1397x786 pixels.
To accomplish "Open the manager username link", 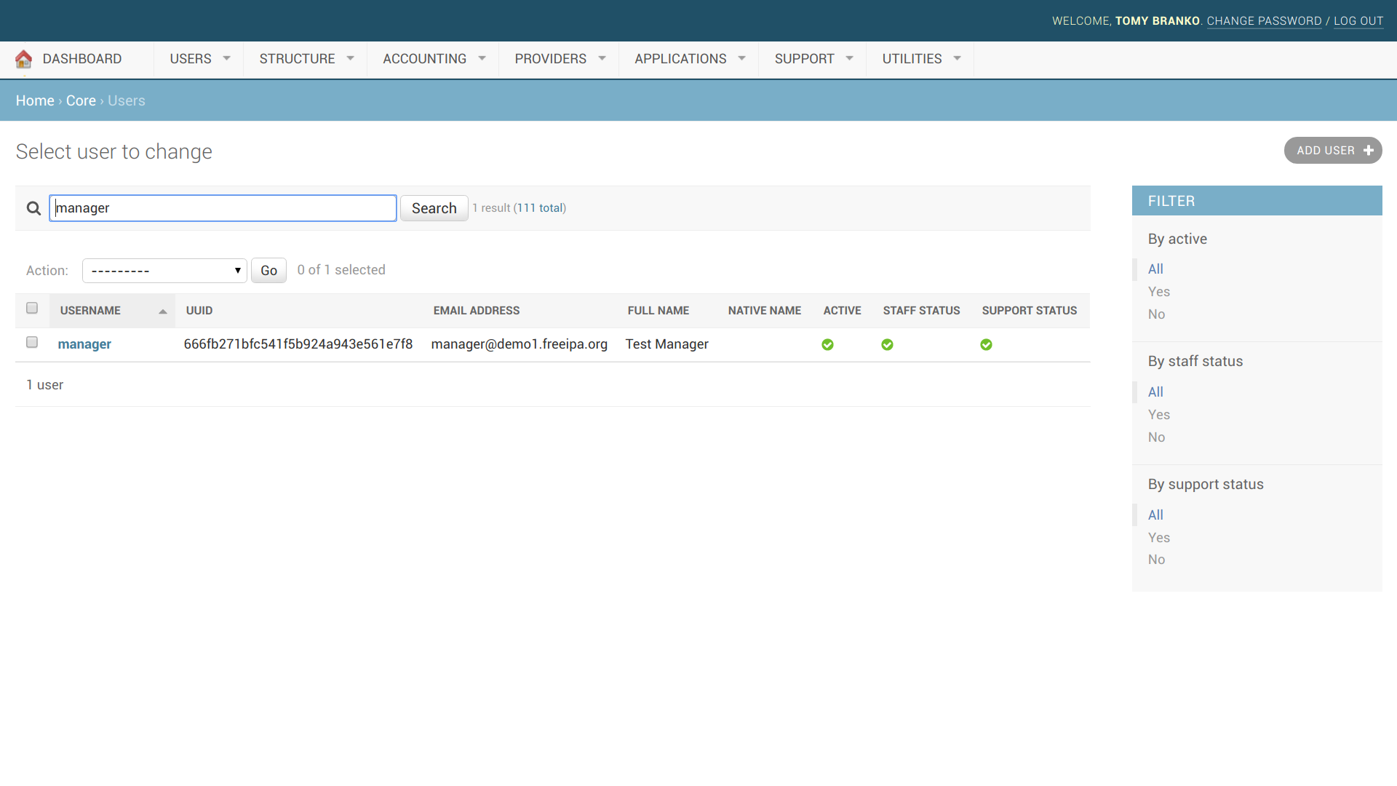I will click(84, 344).
